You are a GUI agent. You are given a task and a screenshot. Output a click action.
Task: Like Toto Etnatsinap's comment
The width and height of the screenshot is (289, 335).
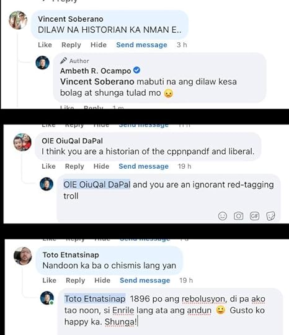click(x=50, y=280)
